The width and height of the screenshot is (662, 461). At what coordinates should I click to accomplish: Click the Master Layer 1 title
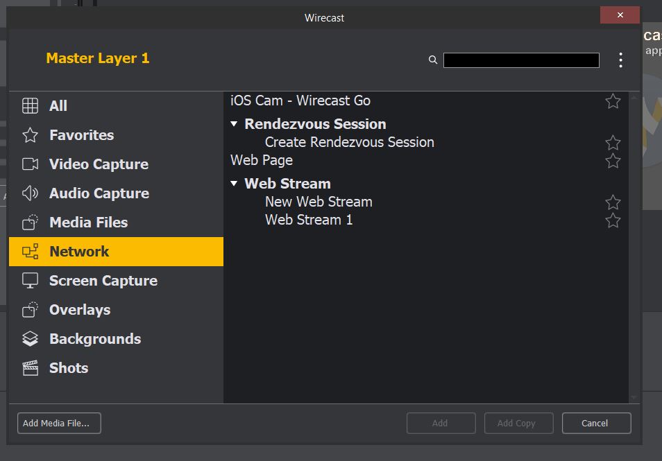[x=98, y=58]
